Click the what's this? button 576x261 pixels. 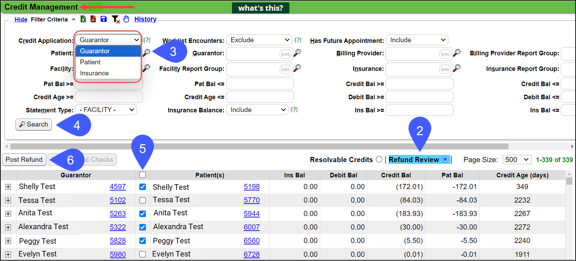[x=261, y=8]
